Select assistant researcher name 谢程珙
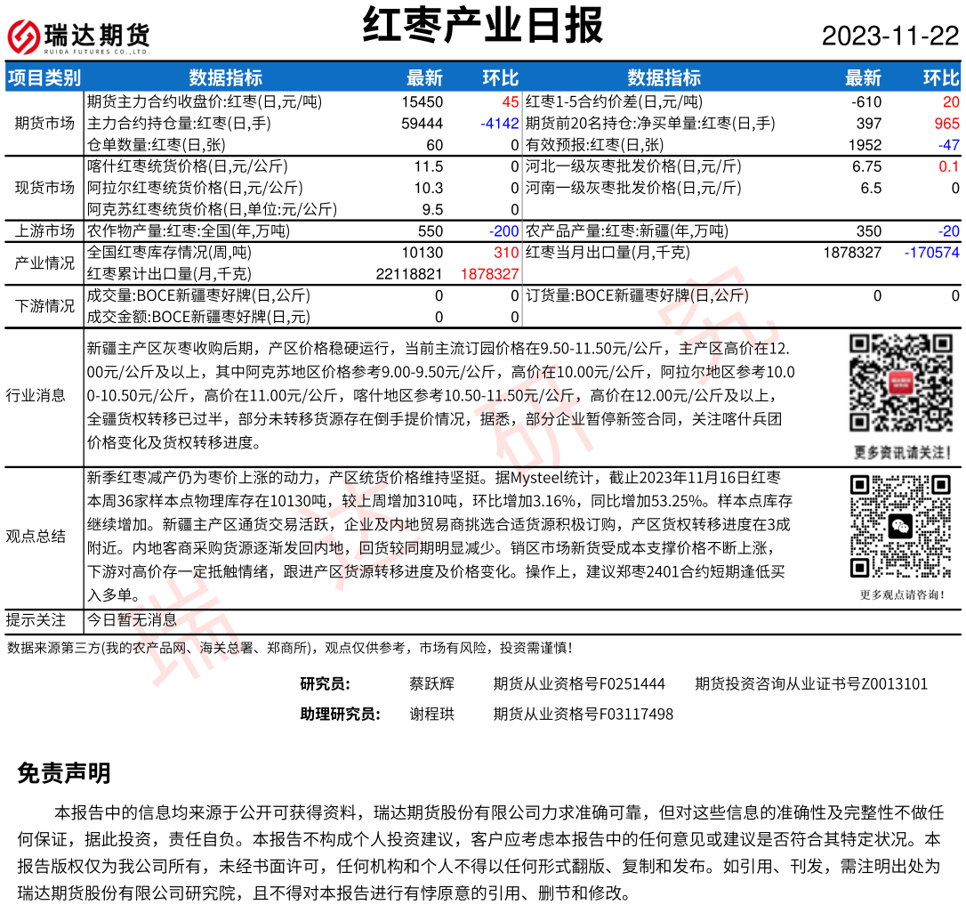This screenshot has width=966, height=905. tap(431, 714)
